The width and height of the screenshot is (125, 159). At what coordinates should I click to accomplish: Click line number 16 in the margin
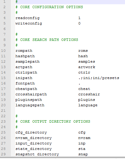3,83
